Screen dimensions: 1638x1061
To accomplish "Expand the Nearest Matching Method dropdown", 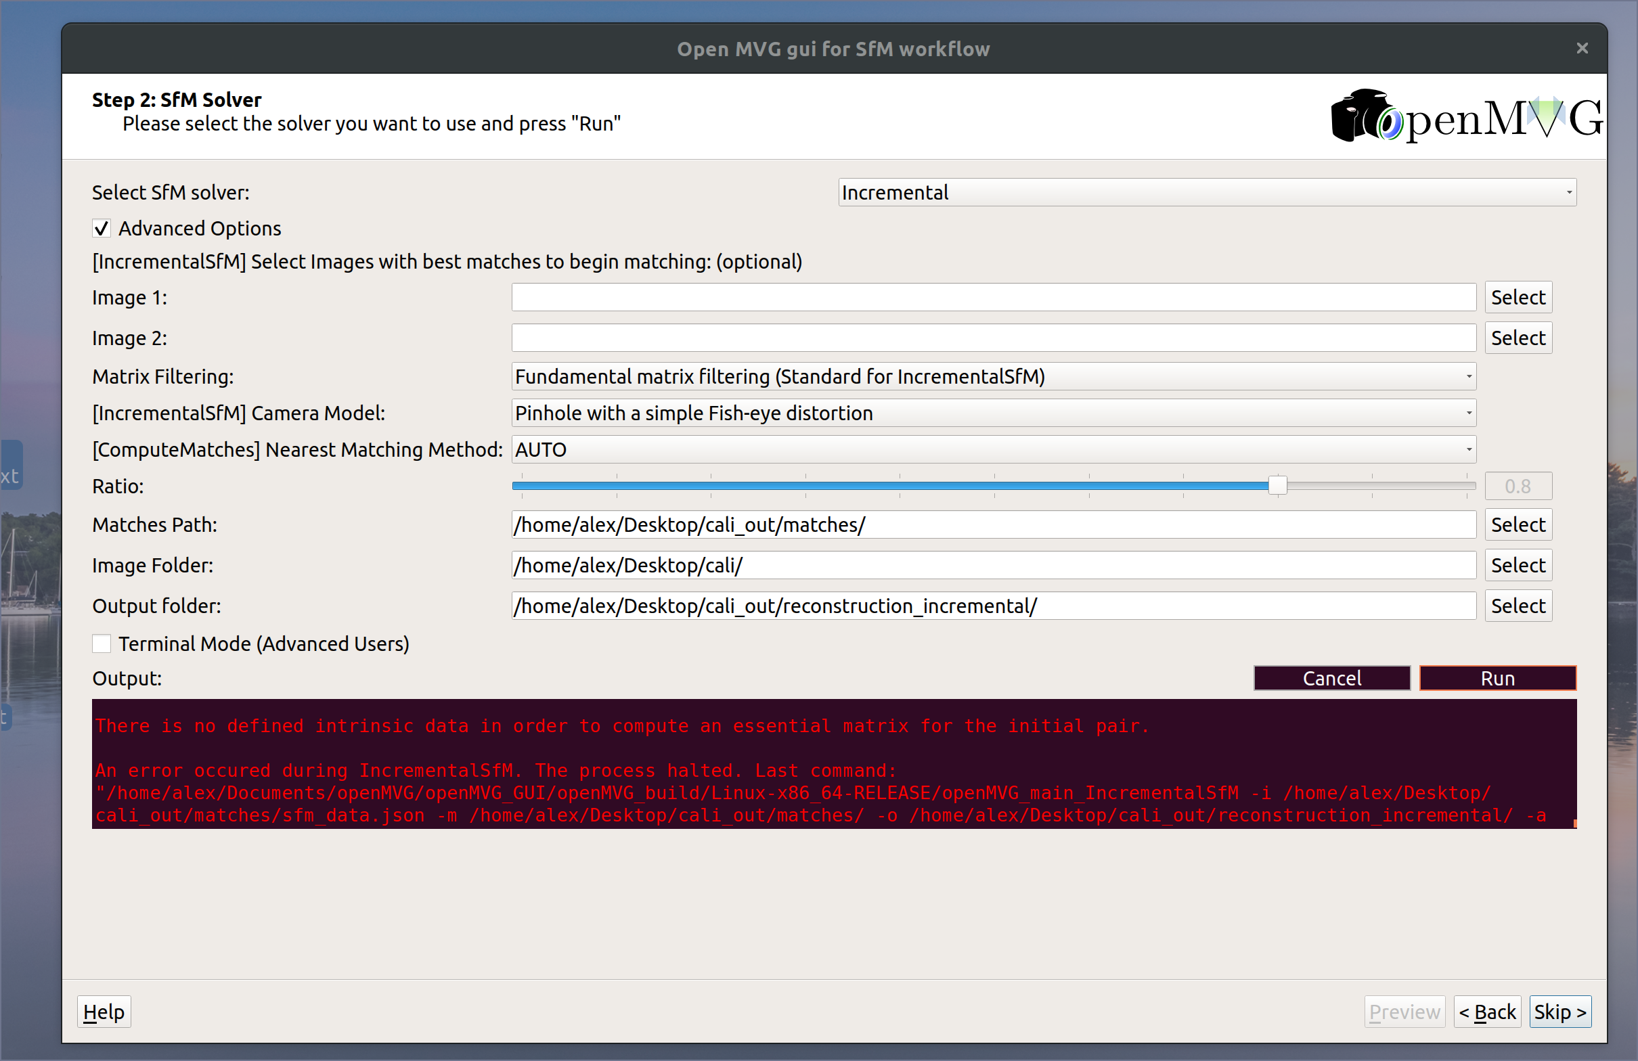I will 993,450.
